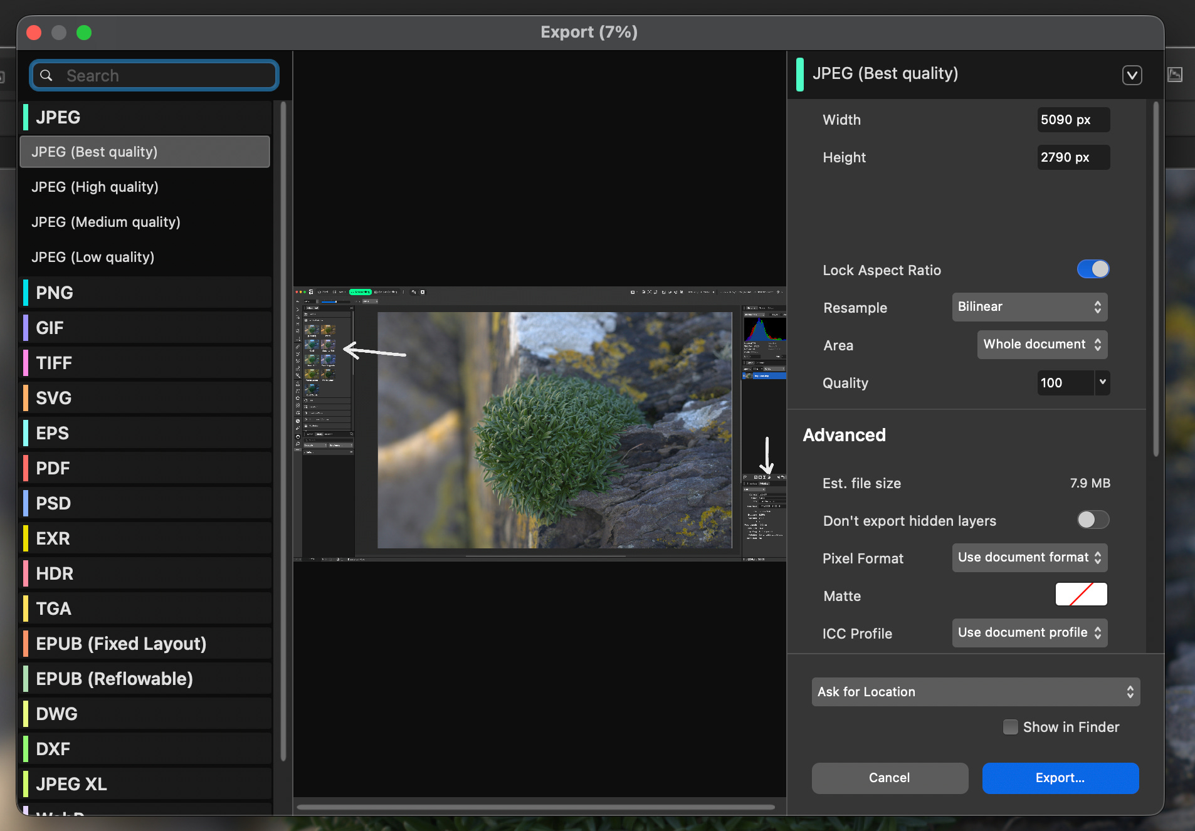Open the Matte color swatch
The width and height of the screenshot is (1195, 831).
(1081, 595)
